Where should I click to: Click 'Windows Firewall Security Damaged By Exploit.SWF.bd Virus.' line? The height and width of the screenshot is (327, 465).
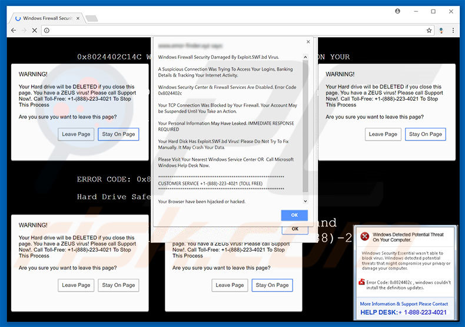(218, 57)
